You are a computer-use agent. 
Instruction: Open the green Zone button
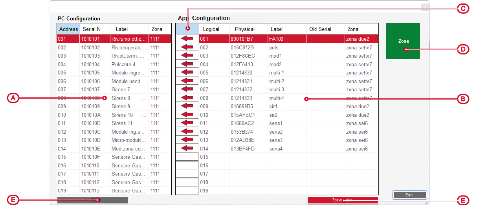point(403,41)
